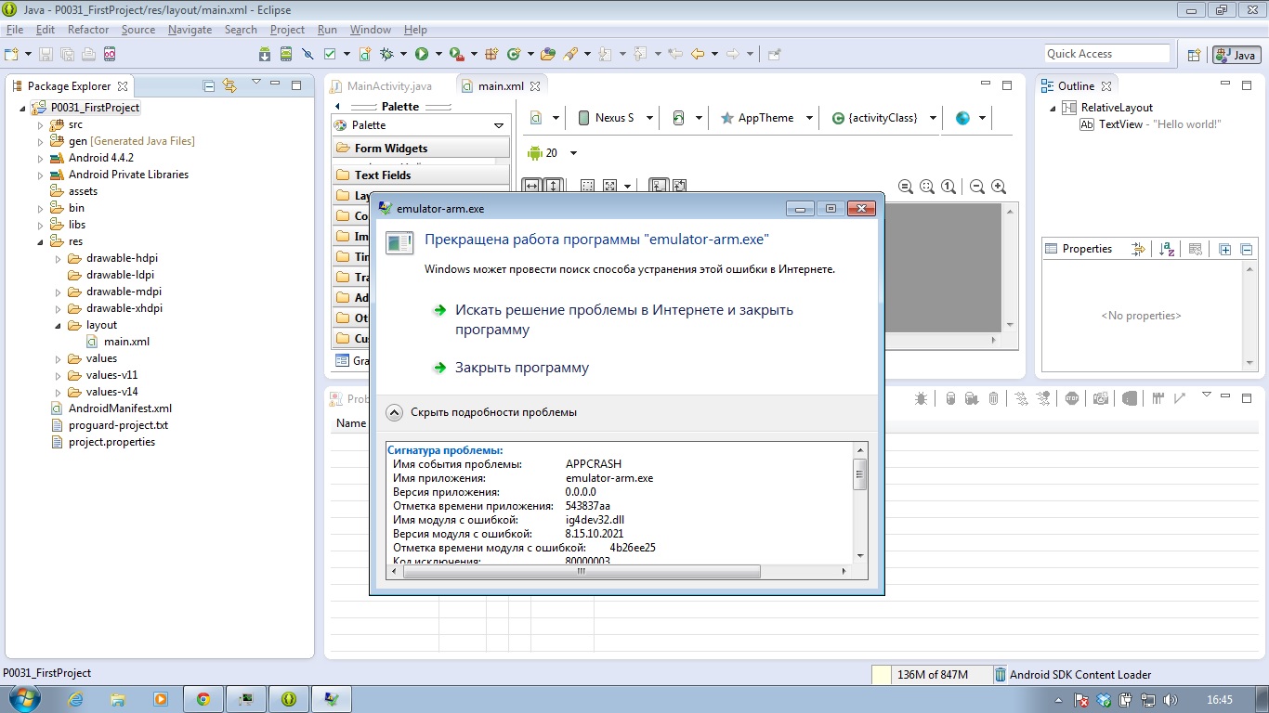The height and width of the screenshot is (713, 1269).
Task: Collapse the res folder
Action: point(40,241)
